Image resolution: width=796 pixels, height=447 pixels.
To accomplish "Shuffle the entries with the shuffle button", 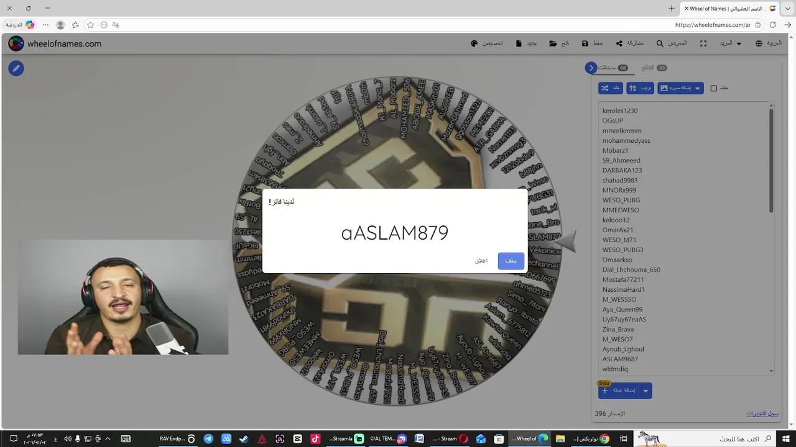I will click(611, 88).
